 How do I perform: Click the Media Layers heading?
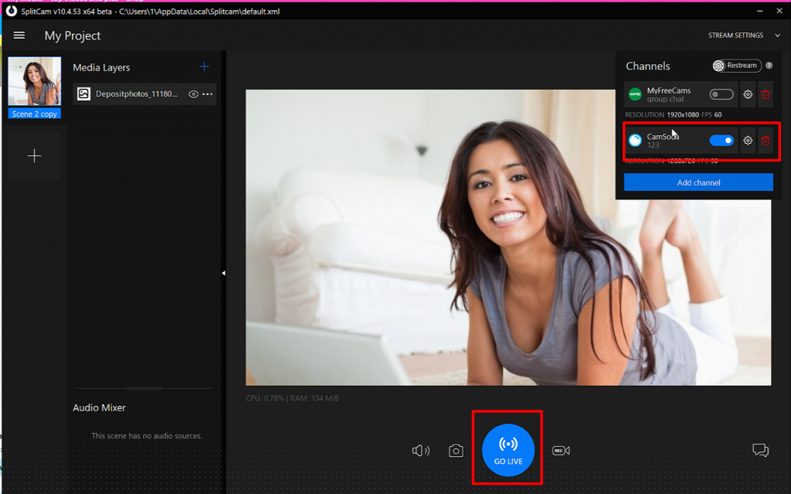pos(101,68)
